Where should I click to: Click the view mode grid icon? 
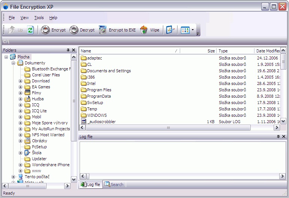(x=185, y=30)
